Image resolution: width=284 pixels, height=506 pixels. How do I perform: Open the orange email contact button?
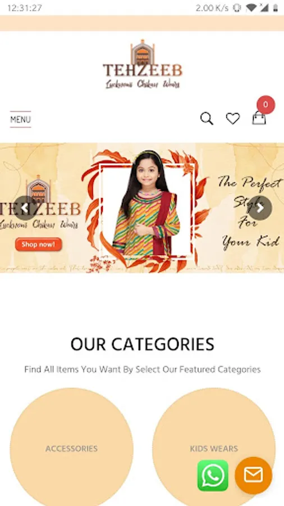point(253,475)
